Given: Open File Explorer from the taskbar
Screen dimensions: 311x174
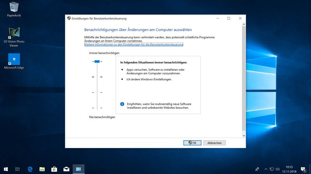Looking at the screenshot, I should coord(42,169).
